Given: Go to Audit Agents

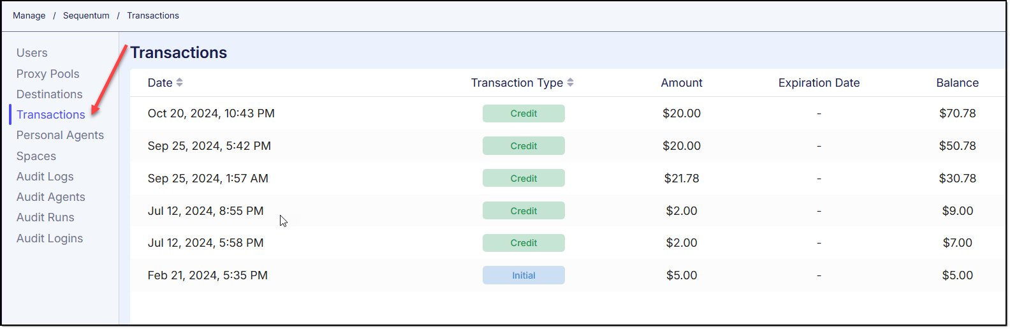Looking at the screenshot, I should [x=50, y=197].
